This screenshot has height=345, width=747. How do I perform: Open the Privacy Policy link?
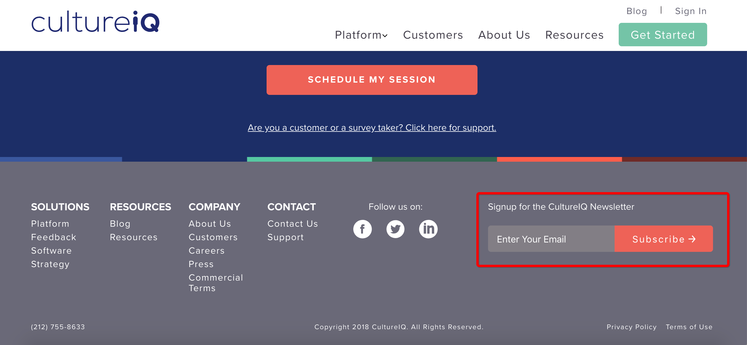click(x=632, y=327)
